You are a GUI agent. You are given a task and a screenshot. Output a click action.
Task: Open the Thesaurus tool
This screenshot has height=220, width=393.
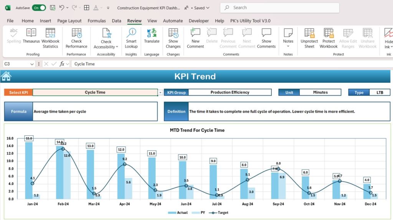click(31, 36)
